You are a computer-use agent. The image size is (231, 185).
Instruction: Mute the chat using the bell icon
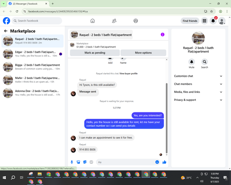tap(192, 62)
